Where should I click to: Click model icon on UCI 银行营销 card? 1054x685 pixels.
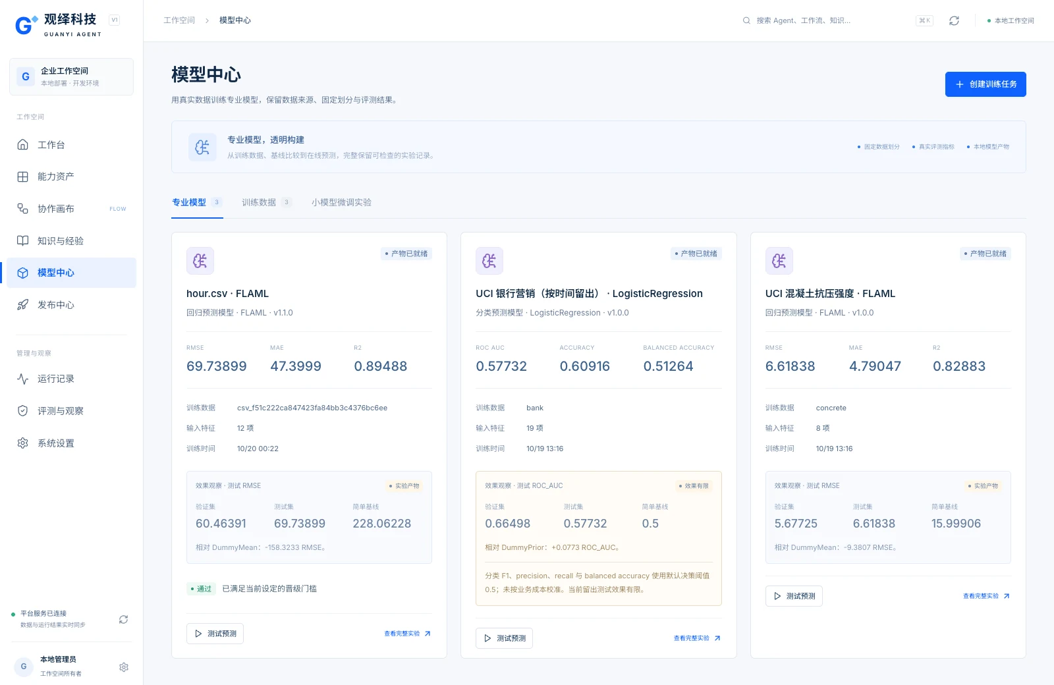(489, 261)
